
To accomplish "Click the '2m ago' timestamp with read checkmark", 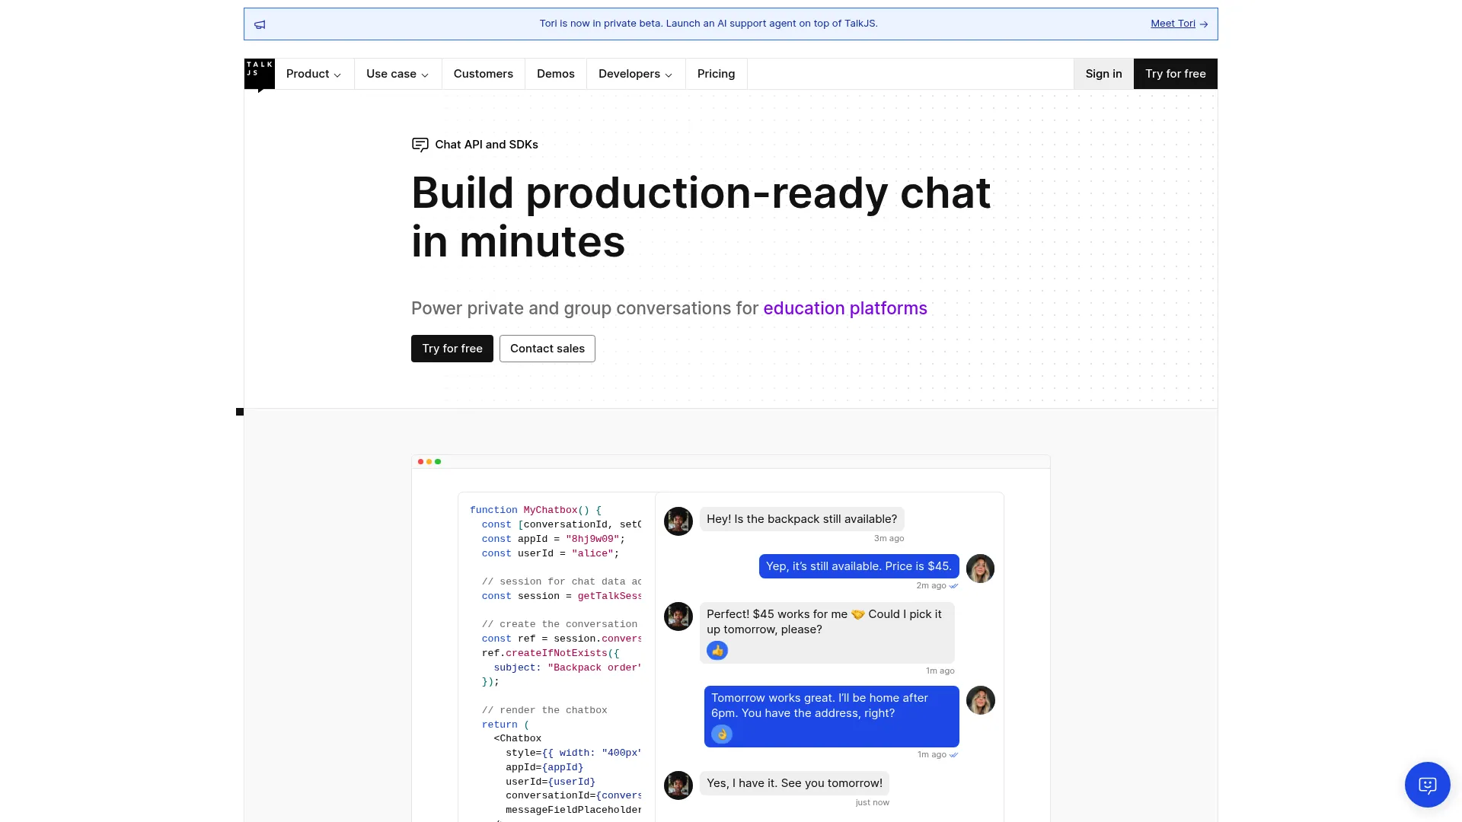I will tap(937, 585).
